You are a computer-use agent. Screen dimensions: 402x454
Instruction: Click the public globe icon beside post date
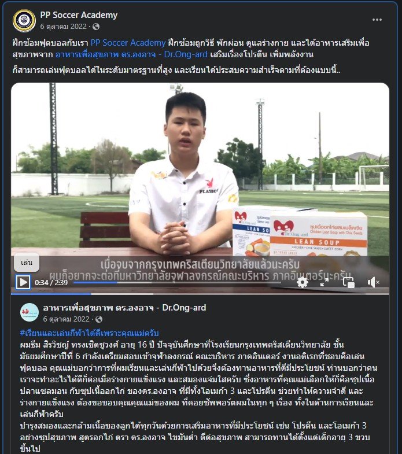pyautogui.click(x=96, y=27)
